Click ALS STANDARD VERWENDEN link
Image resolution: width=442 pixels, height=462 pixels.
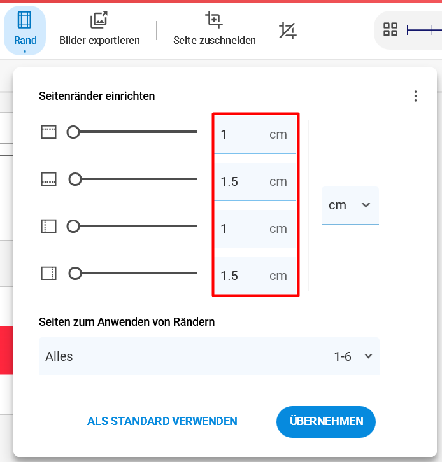point(162,421)
